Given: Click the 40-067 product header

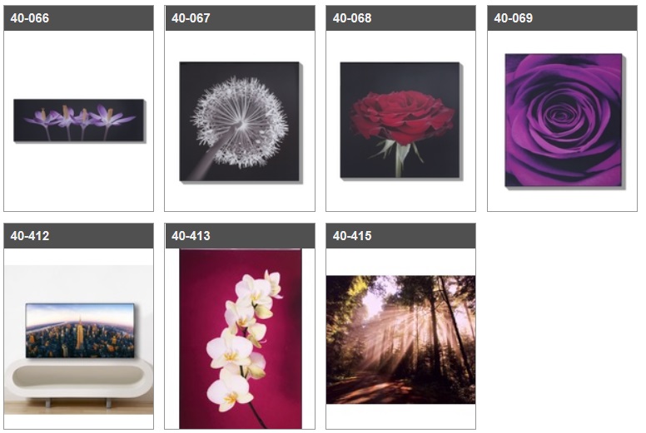Looking at the screenshot, I should coord(240,18).
